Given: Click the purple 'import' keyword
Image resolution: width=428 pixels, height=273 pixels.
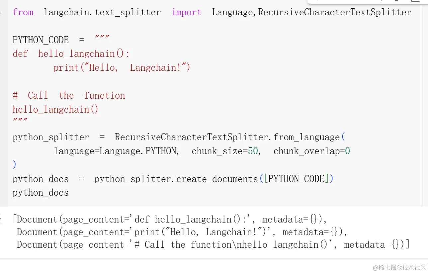Looking at the screenshot, I should (x=186, y=13).
